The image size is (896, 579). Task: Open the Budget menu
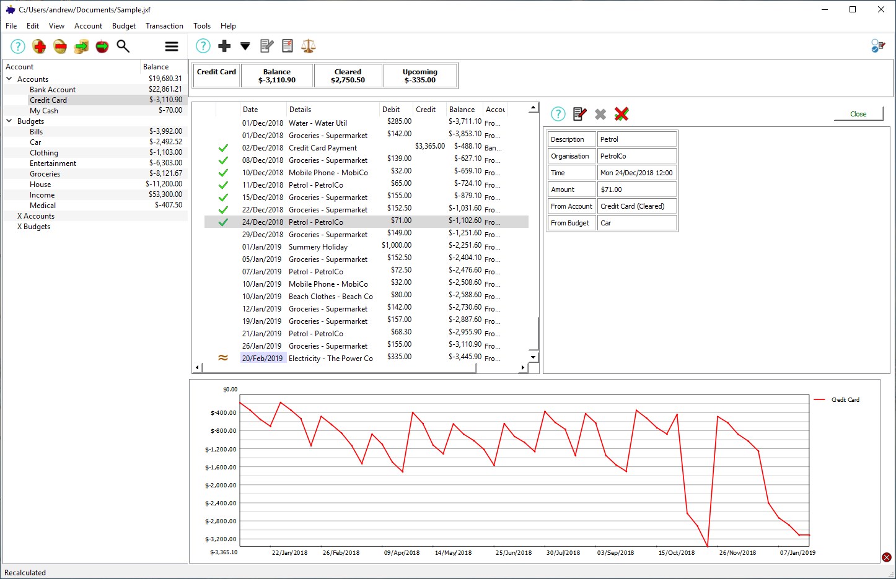[x=124, y=26]
